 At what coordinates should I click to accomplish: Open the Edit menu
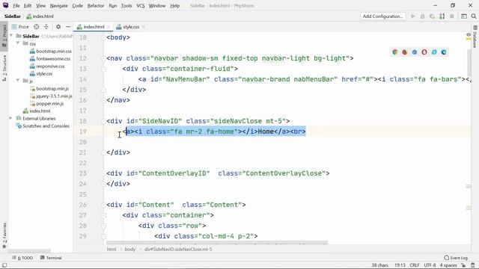[x=28, y=5]
